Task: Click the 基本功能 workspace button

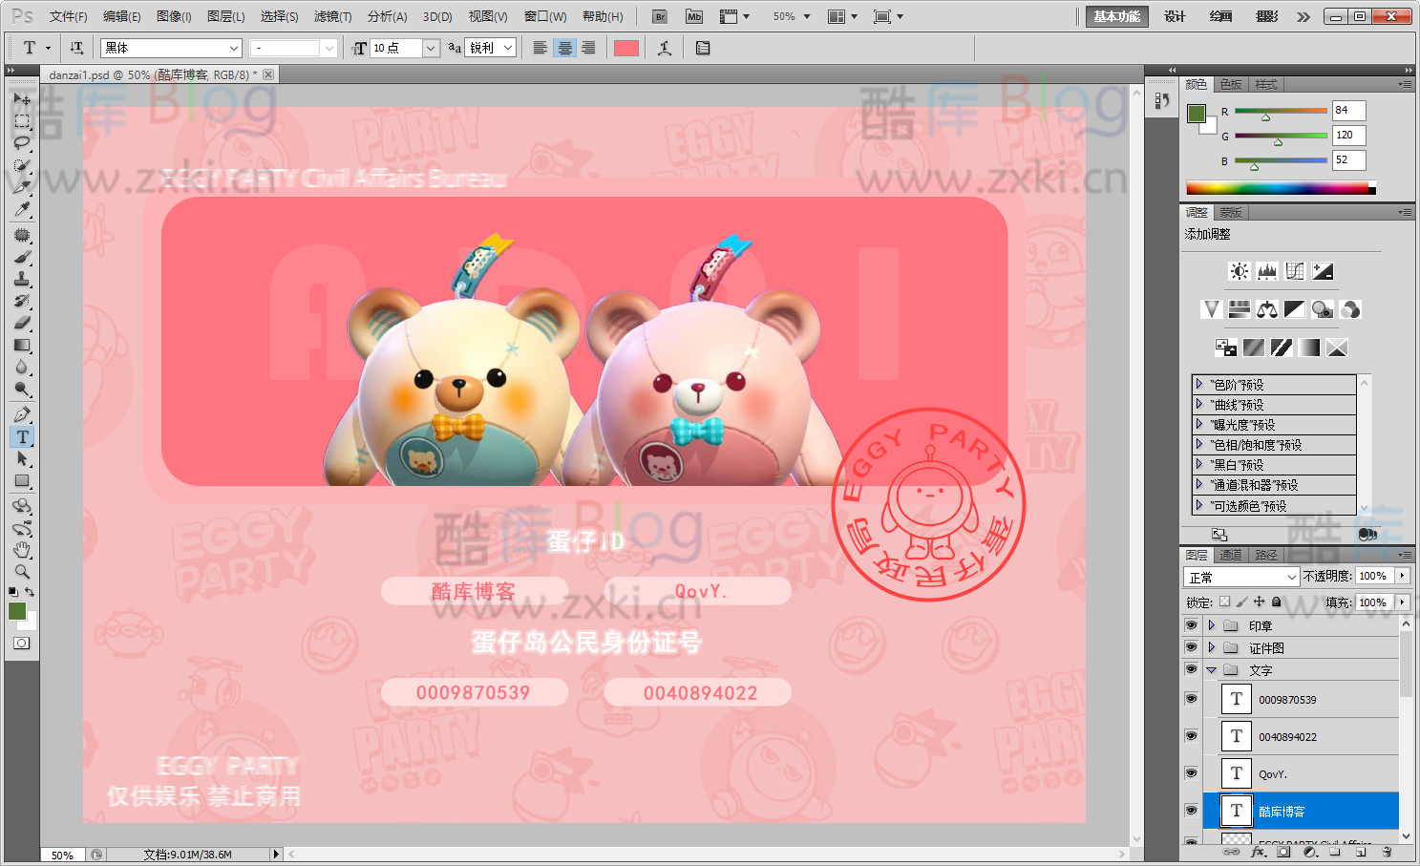Action: point(1116,16)
